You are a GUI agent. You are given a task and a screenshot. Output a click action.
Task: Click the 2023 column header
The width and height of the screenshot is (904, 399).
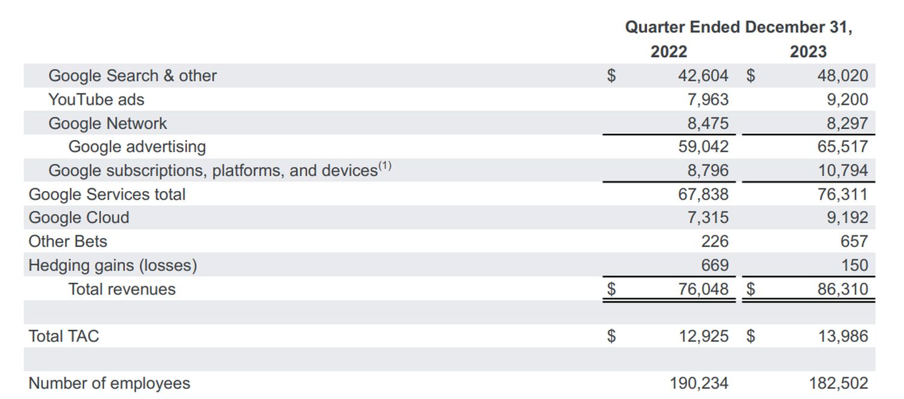pos(808,52)
